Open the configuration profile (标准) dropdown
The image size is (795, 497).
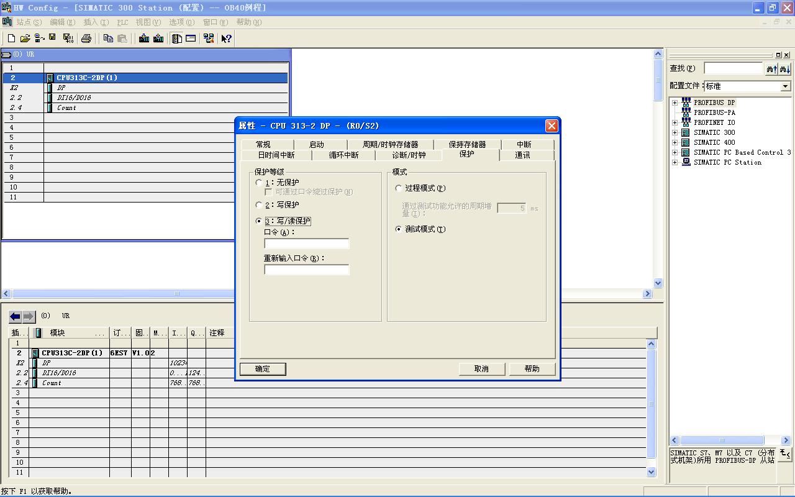(x=786, y=86)
